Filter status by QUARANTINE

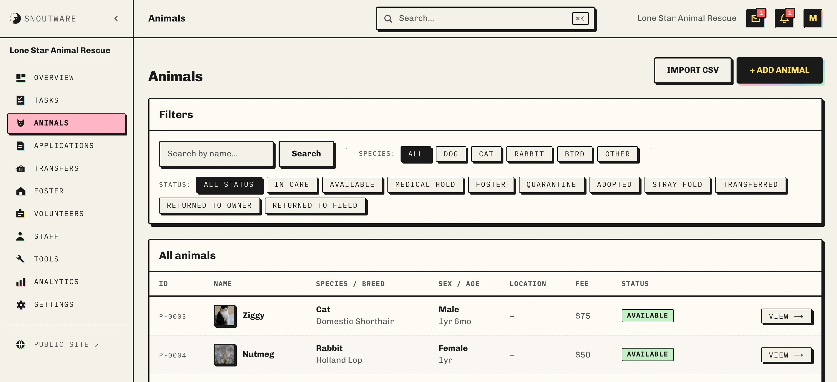[x=552, y=184]
